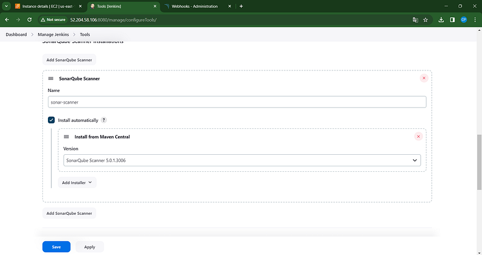Click the translate page icon
Image resolution: width=482 pixels, height=255 pixels.
click(415, 20)
